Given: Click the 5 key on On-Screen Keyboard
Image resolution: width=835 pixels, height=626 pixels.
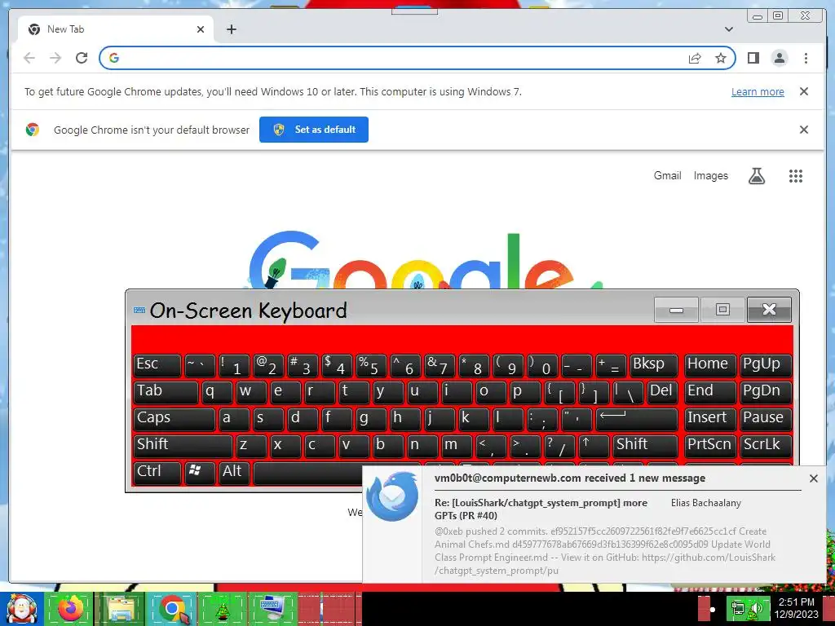Looking at the screenshot, I should [371, 365].
